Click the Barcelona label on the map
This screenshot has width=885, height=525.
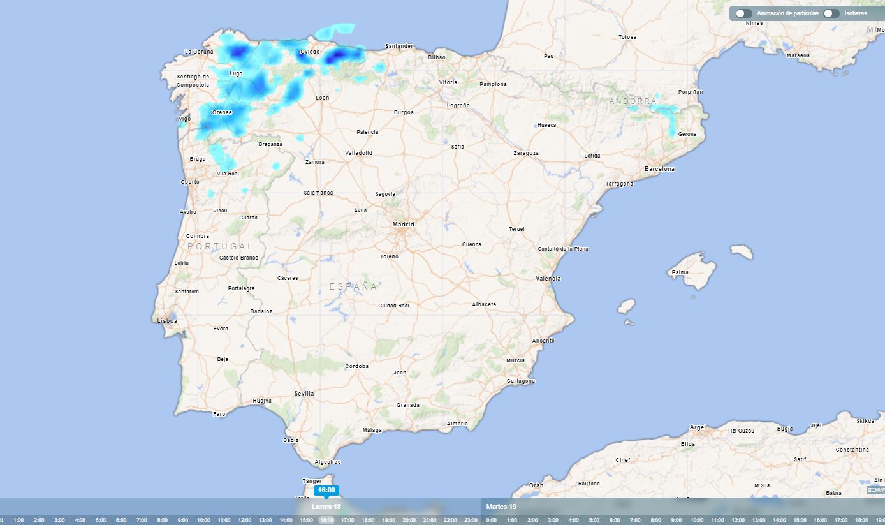pyautogui.click(x=659, y=169)
